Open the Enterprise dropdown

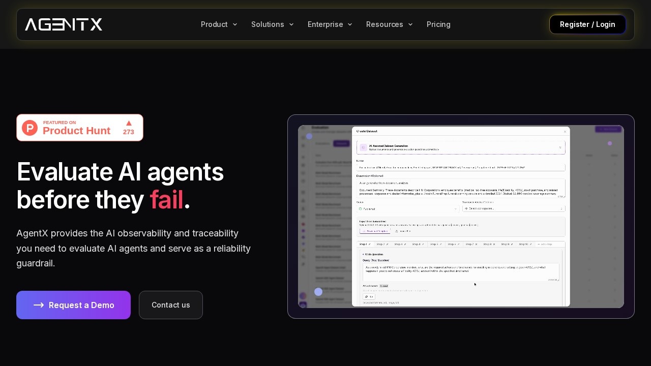tap(330, 24)
